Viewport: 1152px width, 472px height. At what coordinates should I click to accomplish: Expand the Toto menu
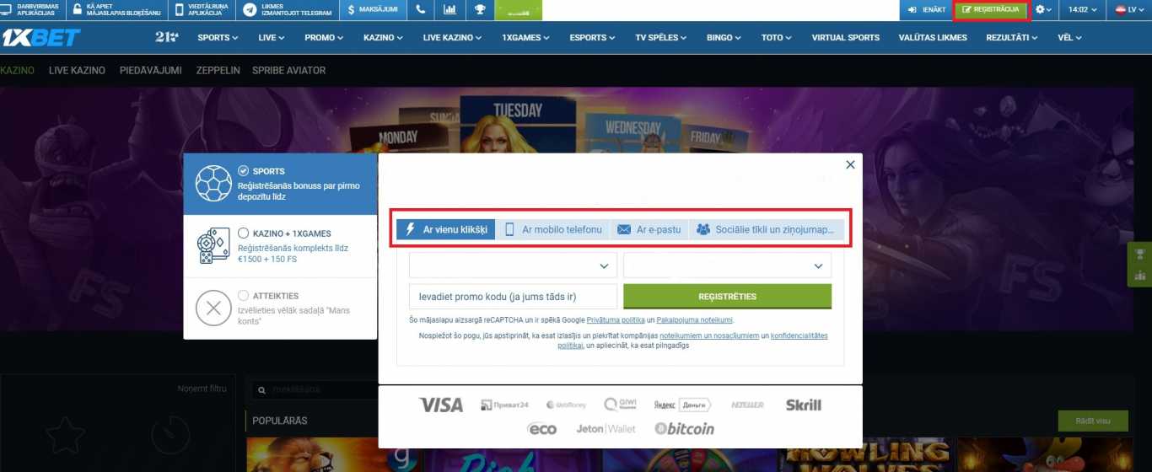777,37
